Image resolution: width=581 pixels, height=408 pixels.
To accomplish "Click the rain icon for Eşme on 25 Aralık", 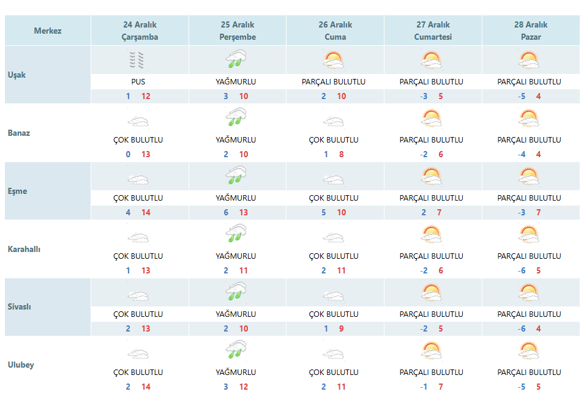I will [x=236, y=176].
